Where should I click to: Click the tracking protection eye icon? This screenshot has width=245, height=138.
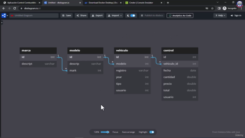coord(207,8)
